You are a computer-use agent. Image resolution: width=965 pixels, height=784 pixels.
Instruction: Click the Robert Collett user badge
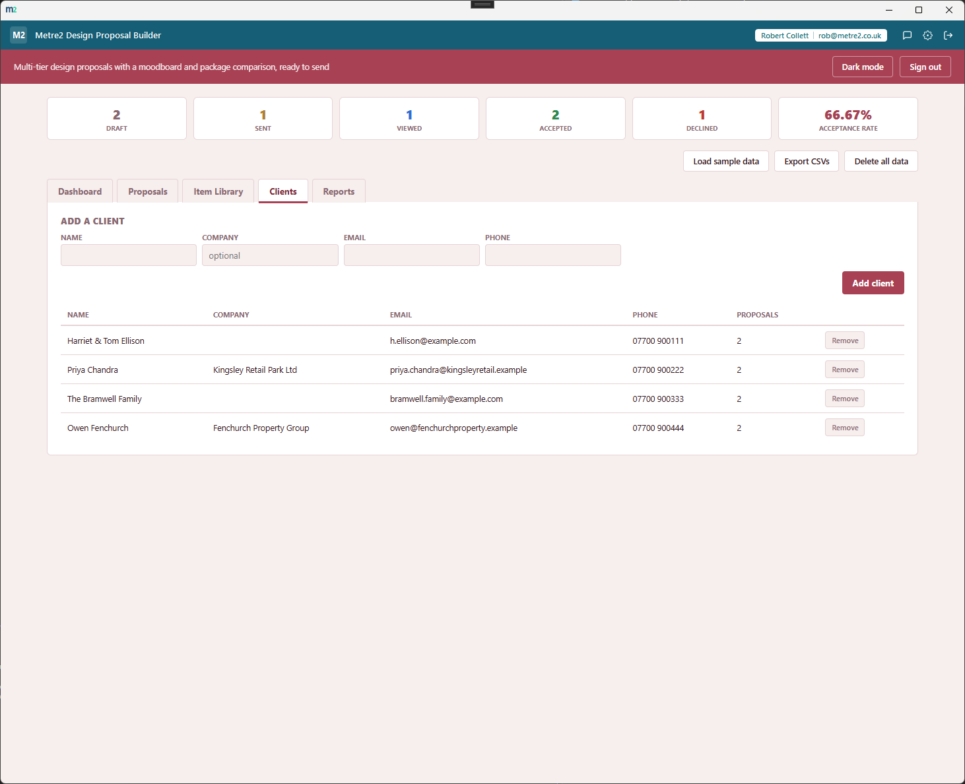pyautogui.click(x=821, y=36)
